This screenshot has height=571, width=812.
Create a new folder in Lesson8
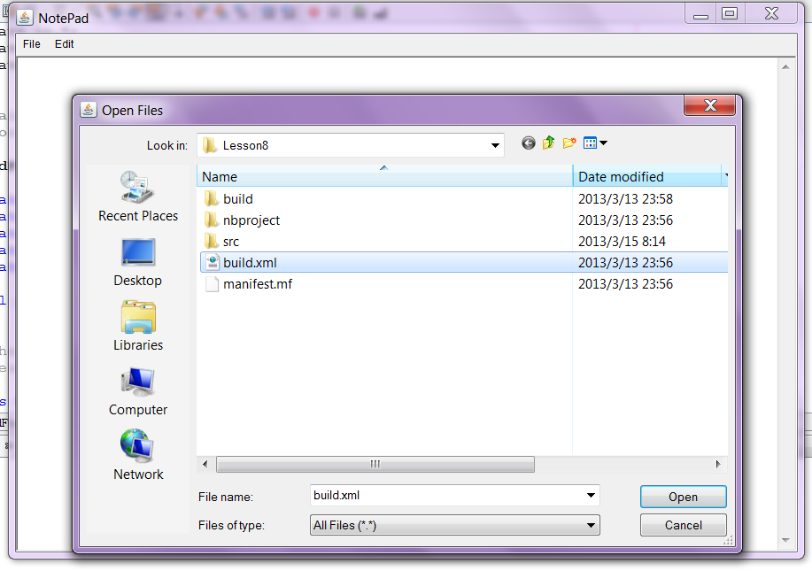[x=569, y=143]
